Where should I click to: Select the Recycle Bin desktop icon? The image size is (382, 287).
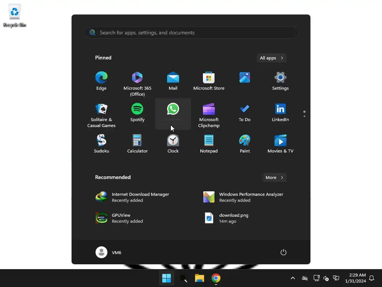point(15,15)
